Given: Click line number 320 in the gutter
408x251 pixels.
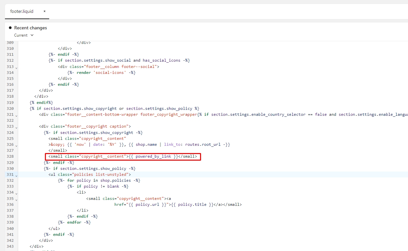Looking at the screenshot, I should click(x=10, y=109).
